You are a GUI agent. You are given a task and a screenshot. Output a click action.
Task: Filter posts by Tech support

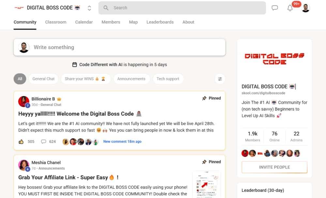(168, 79)
